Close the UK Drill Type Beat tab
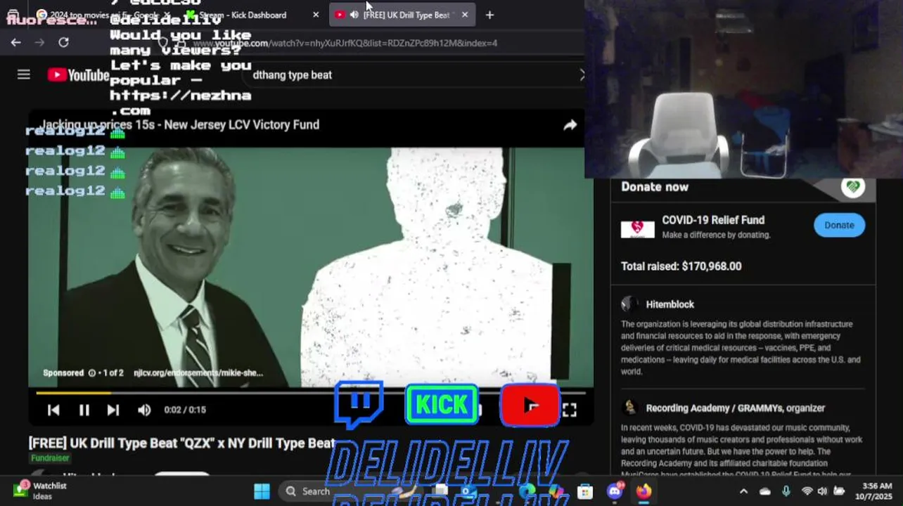 coord(464,15)
